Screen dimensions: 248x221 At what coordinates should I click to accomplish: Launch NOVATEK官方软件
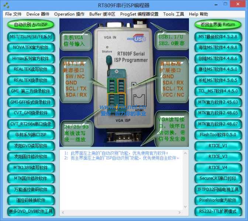[x=31, y=48]
